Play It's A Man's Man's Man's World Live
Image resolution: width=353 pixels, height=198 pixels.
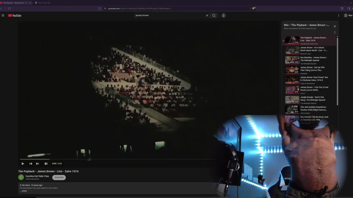pyautogui.click(x=310, y=50)
